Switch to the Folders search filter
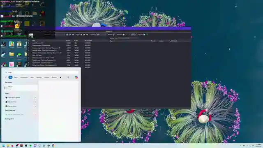The width and height of the screenshot is (263, 148). point(47,77)
